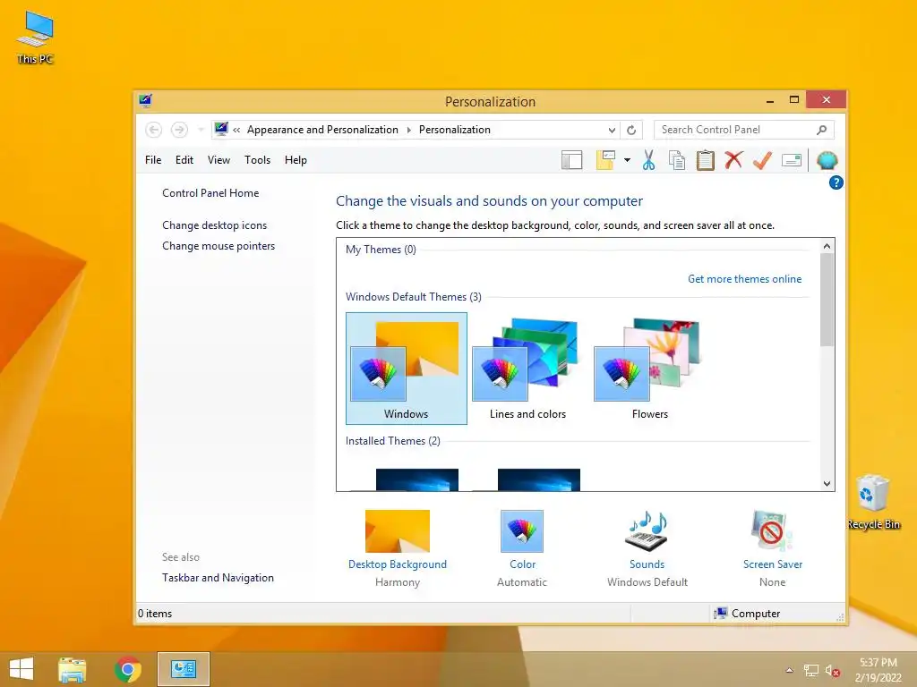Open the taskbar clock and date
The height and width of the screenshot is (687, 917).
pyautogui.click(x=878, y=670)
